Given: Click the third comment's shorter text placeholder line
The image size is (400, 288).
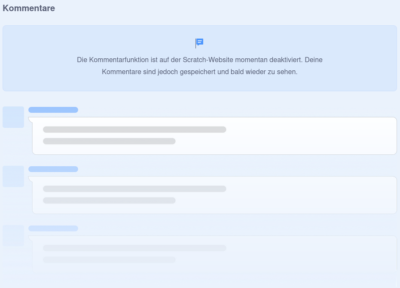Looking at the screenshot, I should (109, 260).
